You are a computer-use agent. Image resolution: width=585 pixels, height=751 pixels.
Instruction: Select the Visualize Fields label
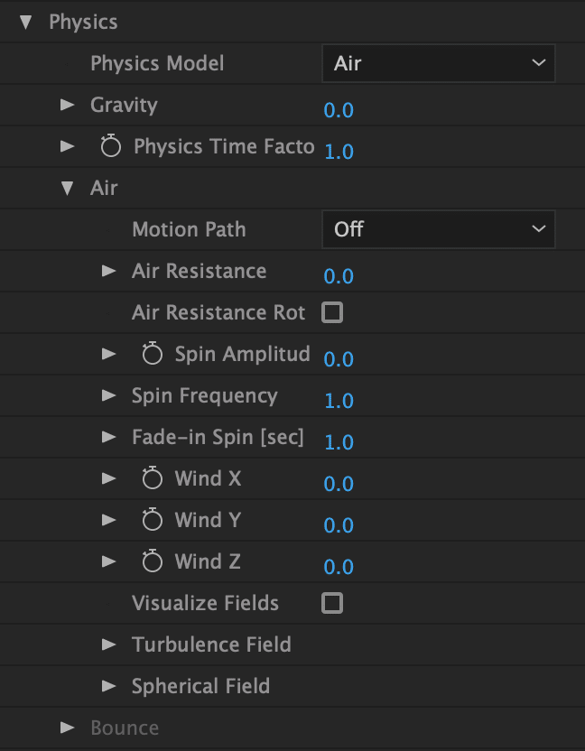tap(205, 603)
